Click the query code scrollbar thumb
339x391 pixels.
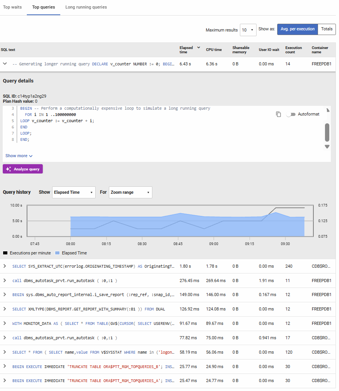coord(327,132)
